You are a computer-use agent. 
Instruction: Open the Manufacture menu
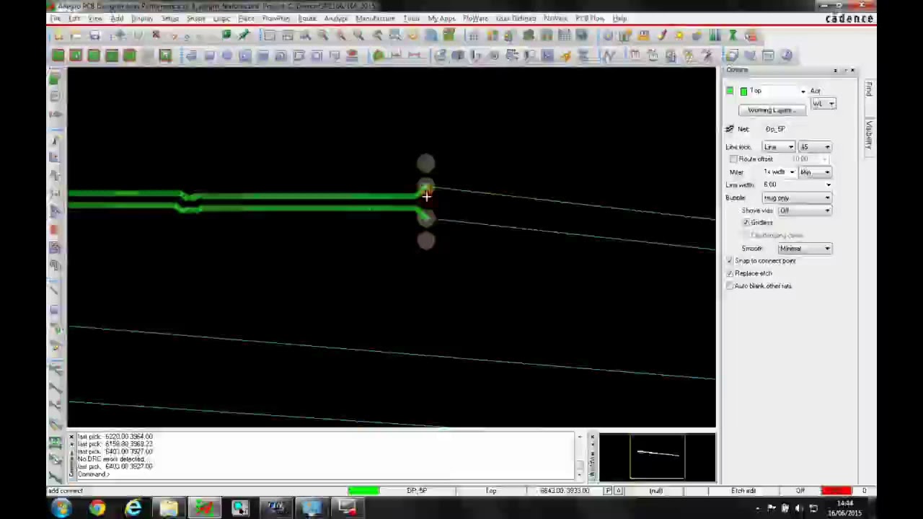point(375,18)
